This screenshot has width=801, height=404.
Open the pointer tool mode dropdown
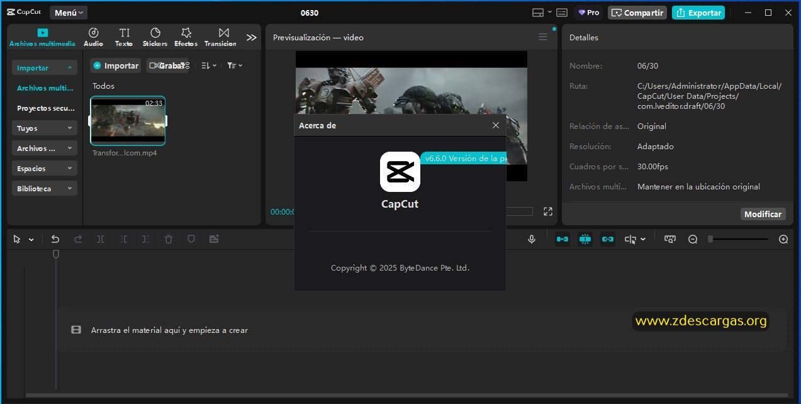[x=31, y=239]
